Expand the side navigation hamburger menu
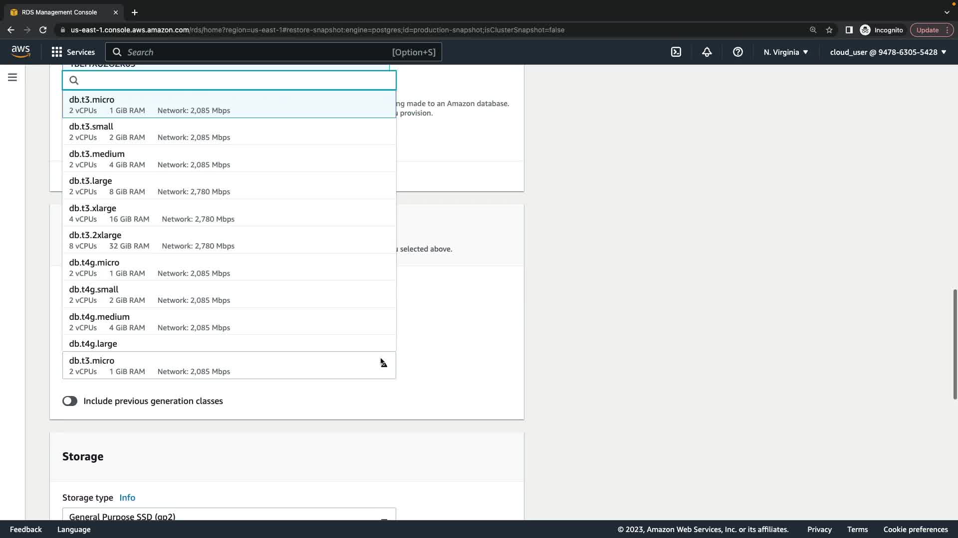This screenshot has width=958, height=538. pos(12,77)
